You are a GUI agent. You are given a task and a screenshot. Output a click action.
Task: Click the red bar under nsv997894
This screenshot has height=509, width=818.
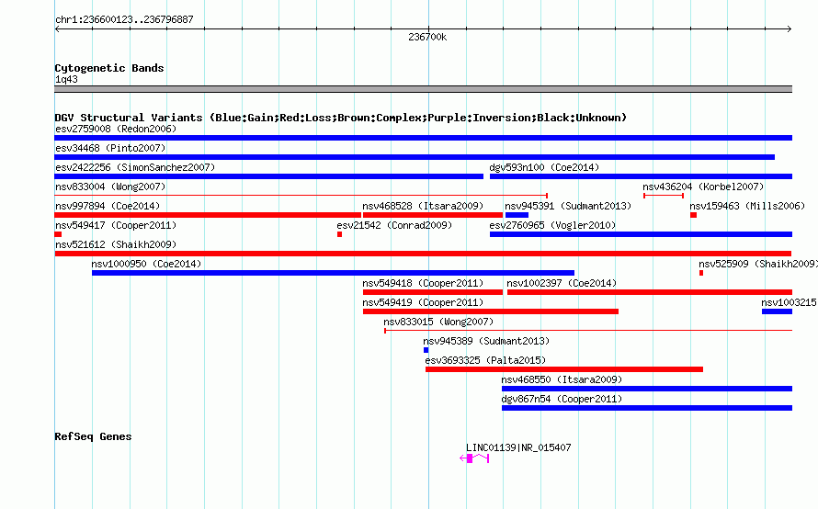pos(208,215)
